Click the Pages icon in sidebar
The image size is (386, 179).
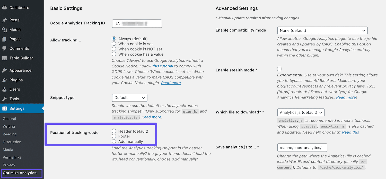tap(4, 39)
